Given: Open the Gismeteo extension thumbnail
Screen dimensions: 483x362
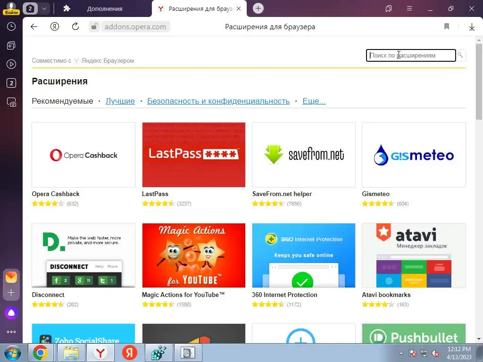Looking at the screenshot, I should 414,155.
